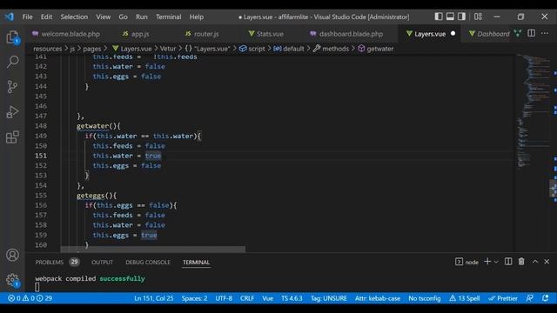The image size is (557, 313).
Task: Launch new terminal with plus icon
Action: (x=487, y=262)
